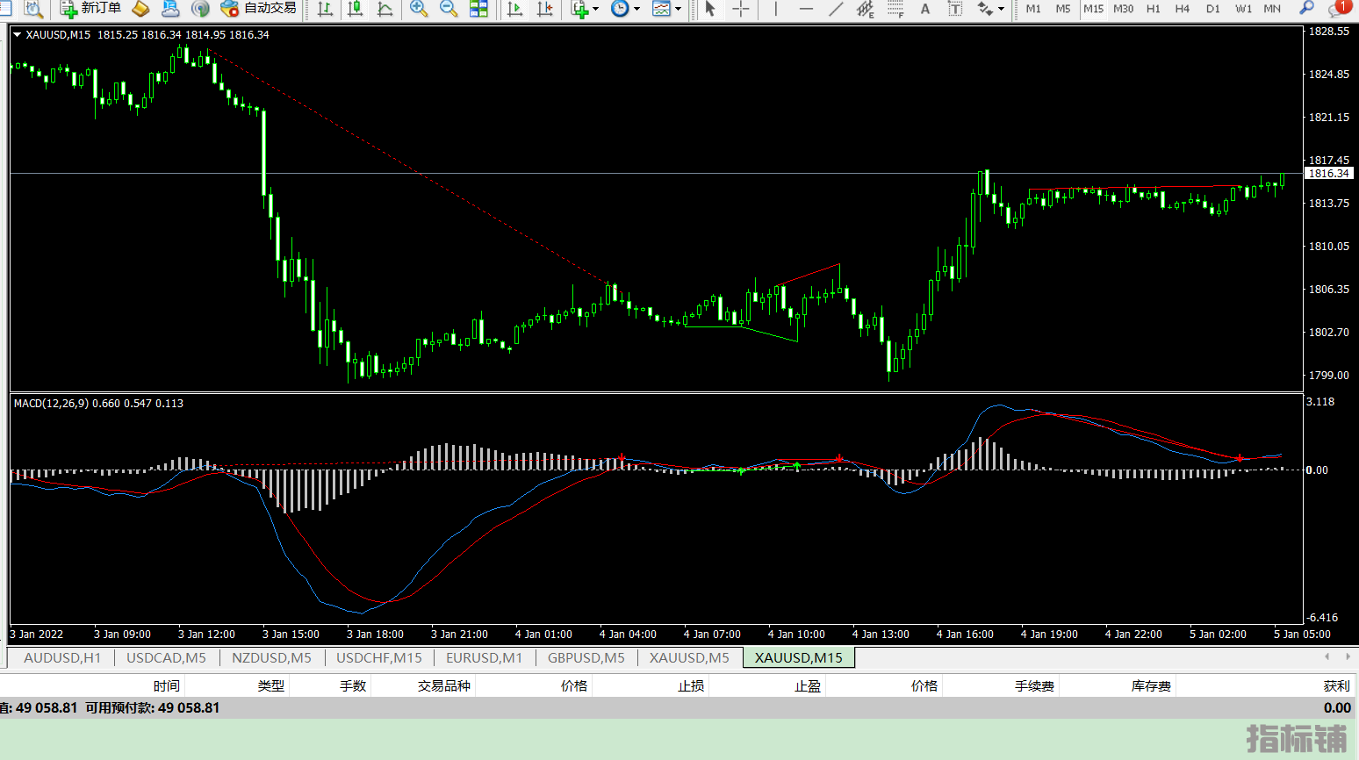Click the add indicators icon
This screenshot has height=760, width=1359.
(x=579, y=9)
